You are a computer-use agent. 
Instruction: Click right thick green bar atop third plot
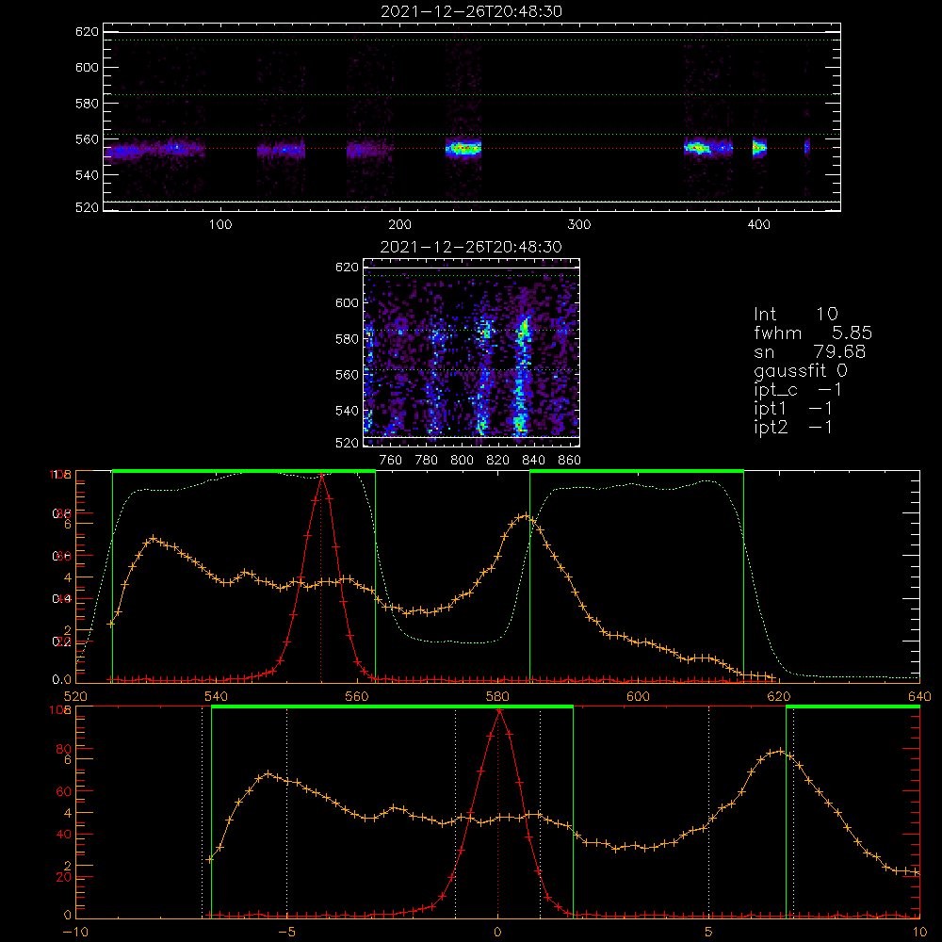[x=637, y=471]
